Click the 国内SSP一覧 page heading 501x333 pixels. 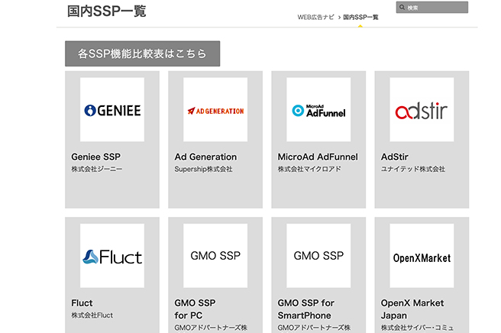pyautogui.click(x=107, y=11)
